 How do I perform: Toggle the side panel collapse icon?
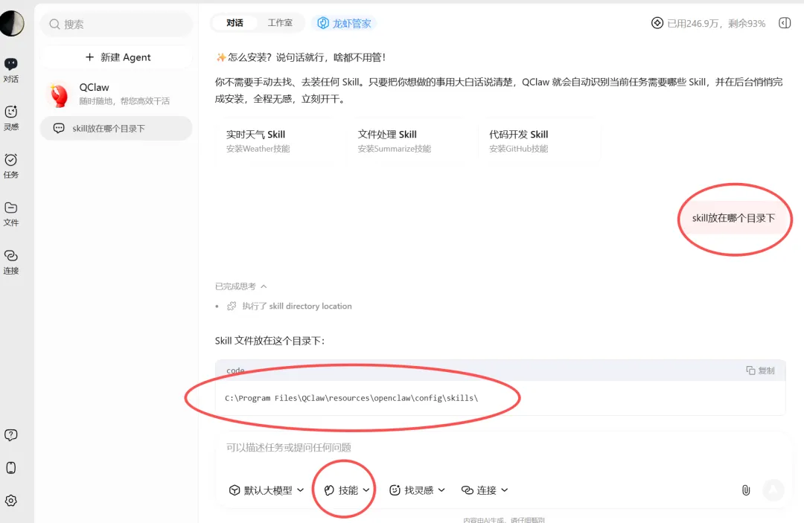click(785, 23)
